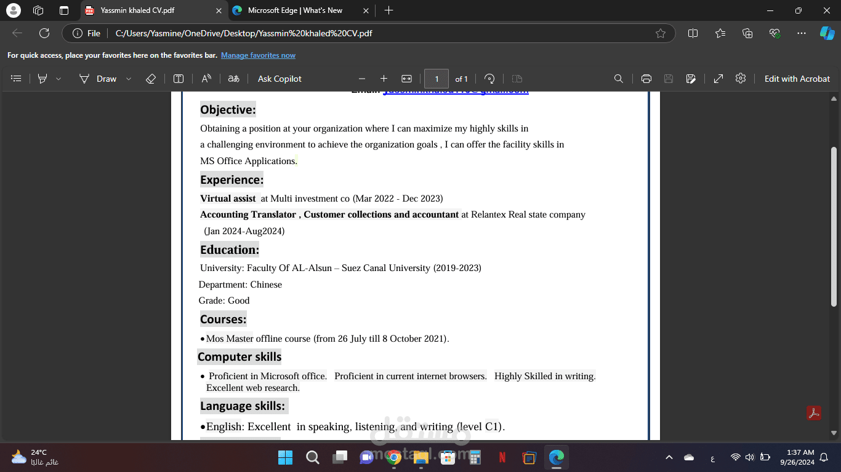Close the Yassmin khaled CV.pdf tab
This screenshot has height=472, width=841.
(x=219, y=10)
